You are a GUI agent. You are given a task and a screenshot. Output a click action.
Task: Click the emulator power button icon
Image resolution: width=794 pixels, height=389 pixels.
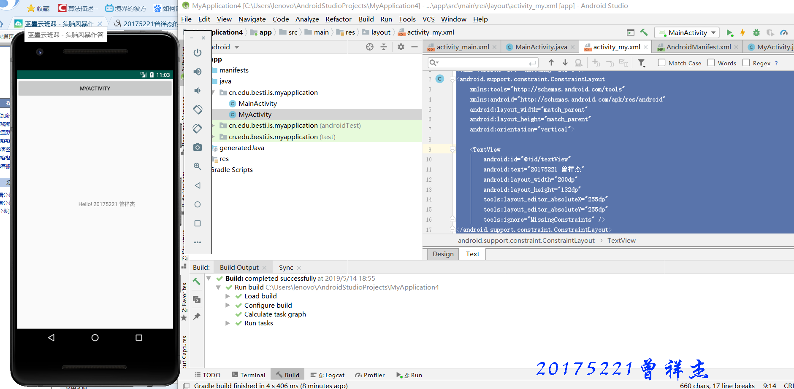(198, 53)
